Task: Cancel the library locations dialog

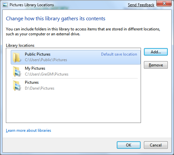Action: tap(156, 145)
